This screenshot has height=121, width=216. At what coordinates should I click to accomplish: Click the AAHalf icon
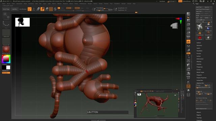click(188, 33)
